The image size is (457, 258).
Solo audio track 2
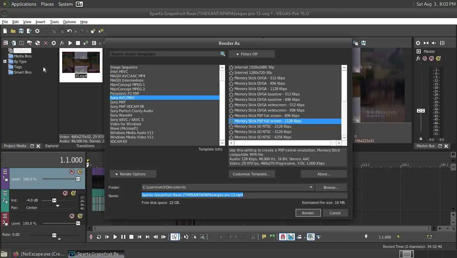tap(73, 193)
